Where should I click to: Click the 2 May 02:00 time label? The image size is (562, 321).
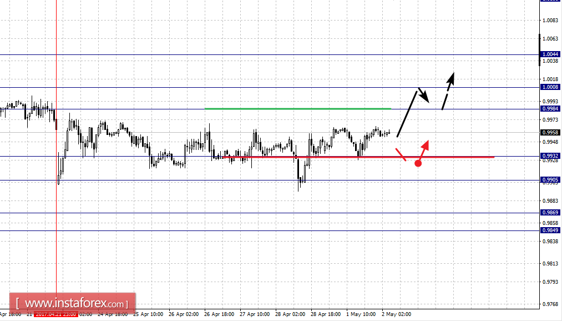pyautogui.click(x=397, y=314)
